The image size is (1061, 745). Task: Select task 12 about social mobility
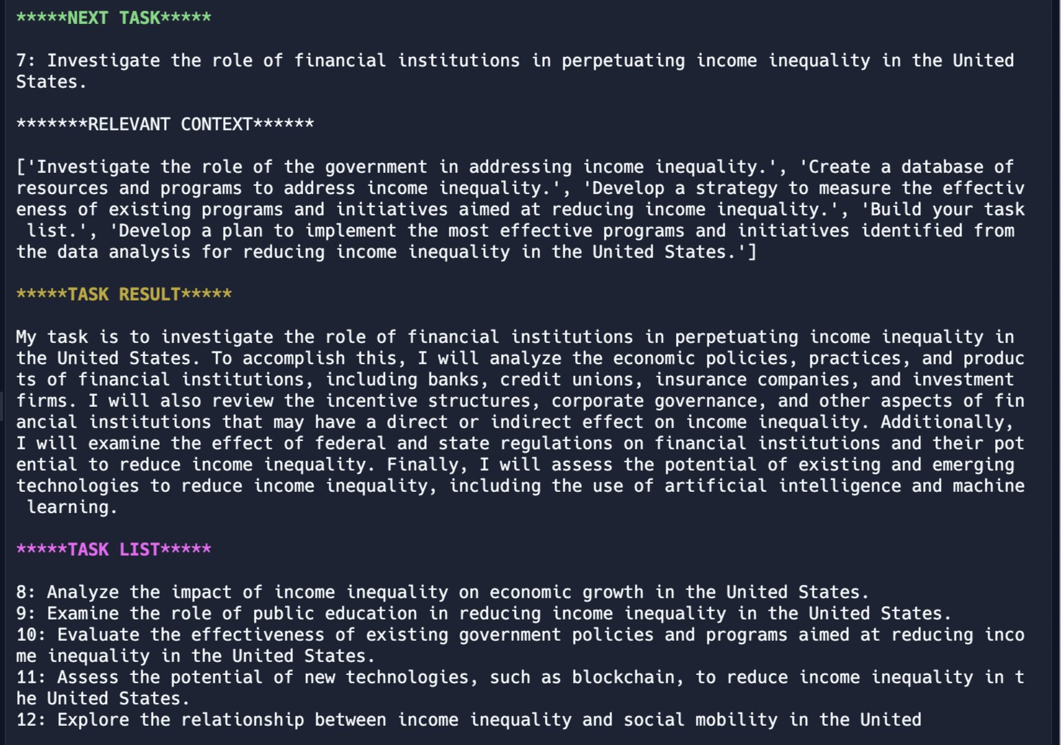pos(469,720)
